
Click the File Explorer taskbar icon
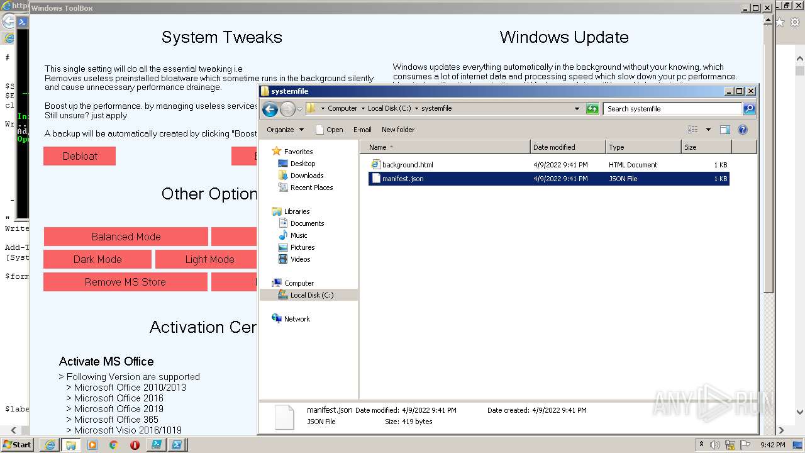pos(71,445)
